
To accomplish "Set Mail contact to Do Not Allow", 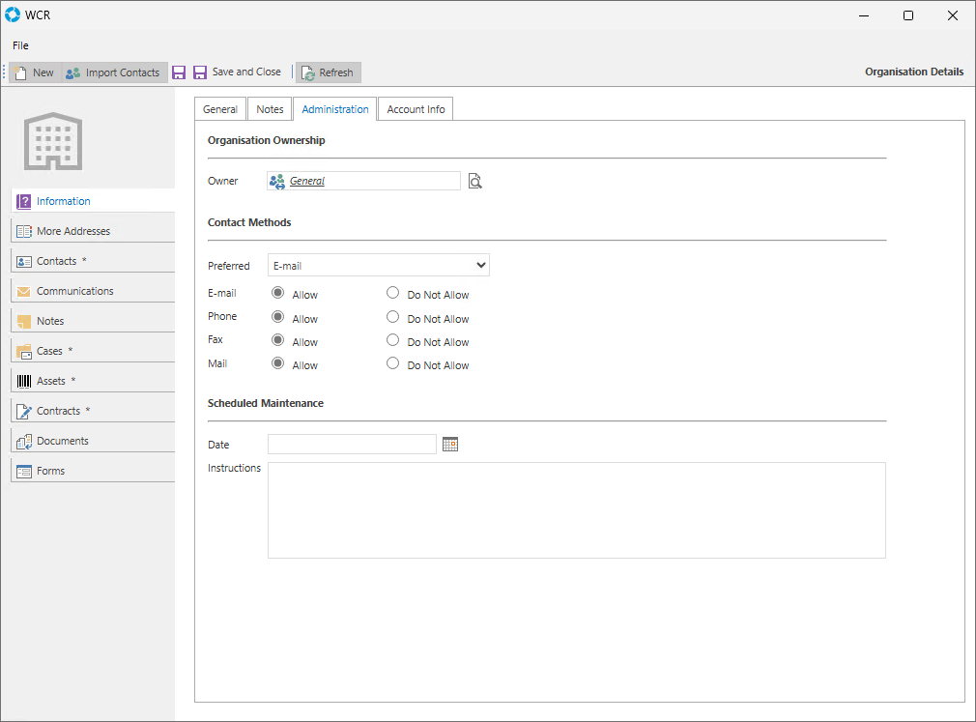I will pos(393,363).
